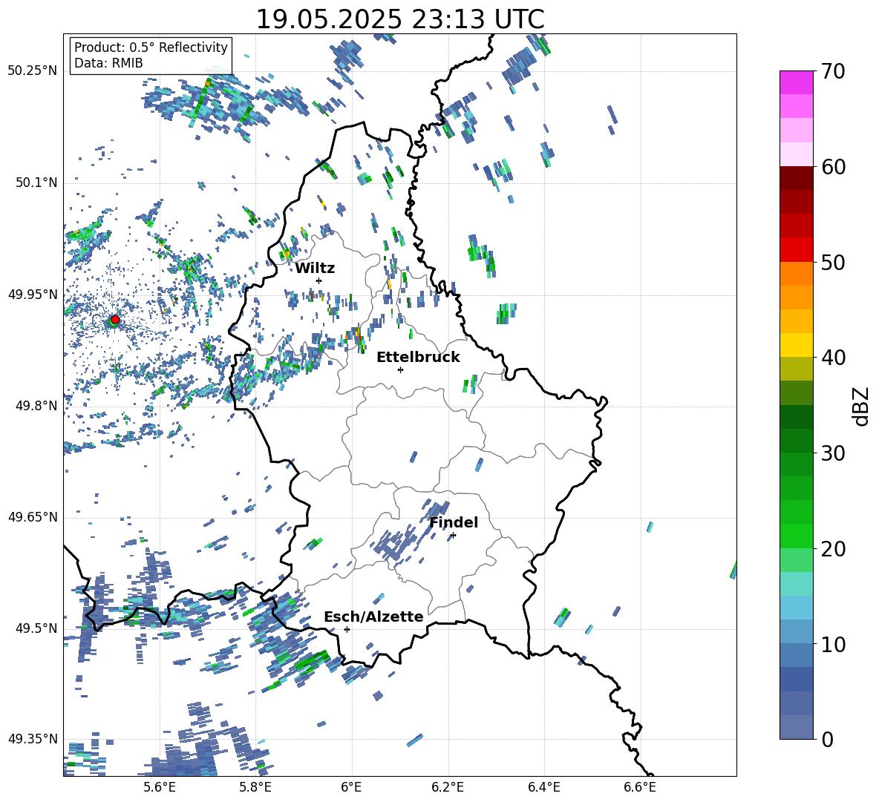Click the 49.35°N latitude label
This screenshot has width=879, height=802.
point(33,739)
